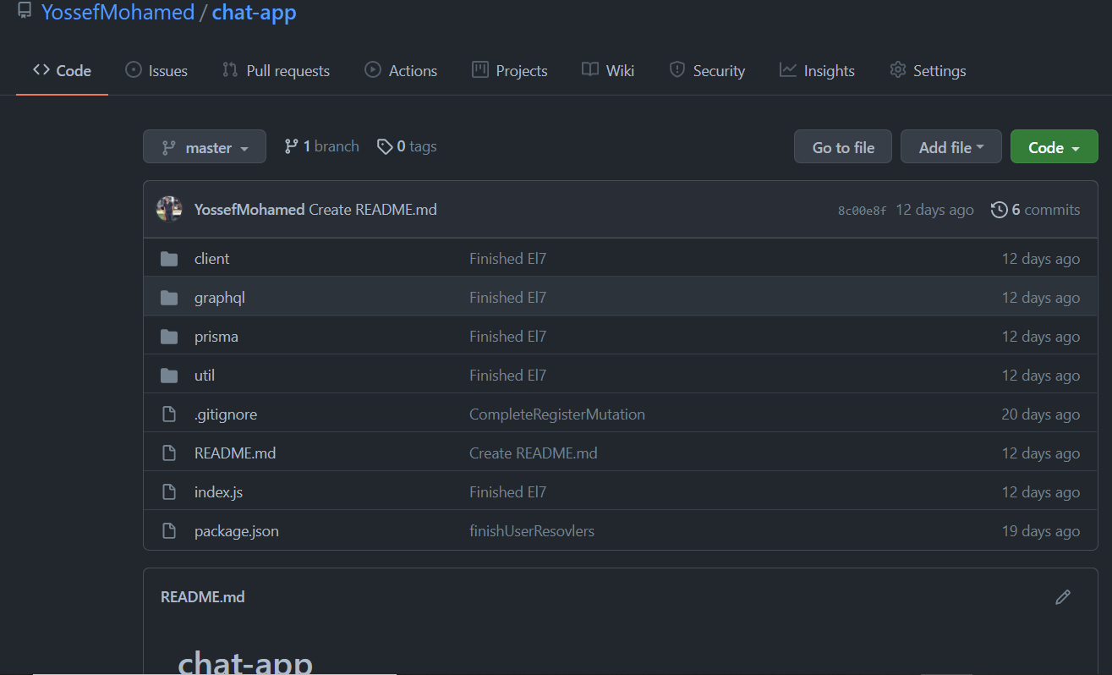Click the tag icon beside '0 tags'

385,145
